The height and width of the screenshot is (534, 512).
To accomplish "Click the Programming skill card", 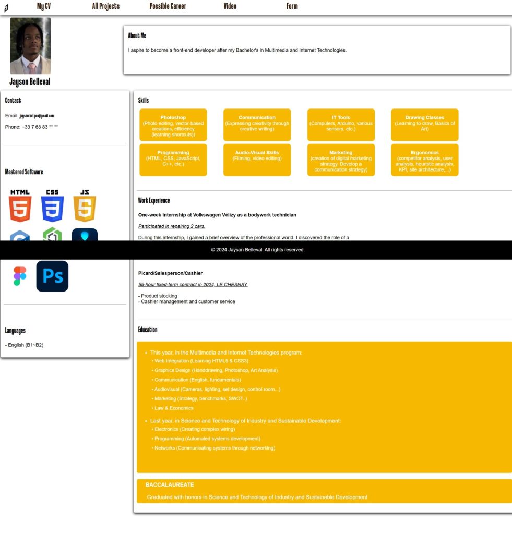I will click(x=173, y=160).
